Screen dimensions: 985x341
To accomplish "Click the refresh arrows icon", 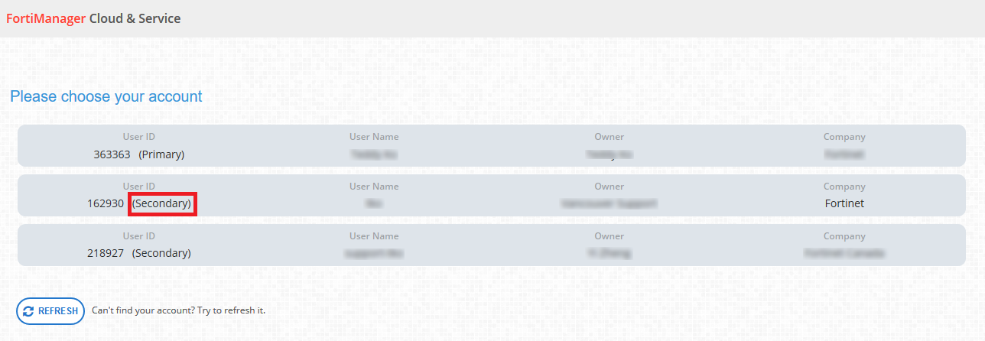I will 28,311.
